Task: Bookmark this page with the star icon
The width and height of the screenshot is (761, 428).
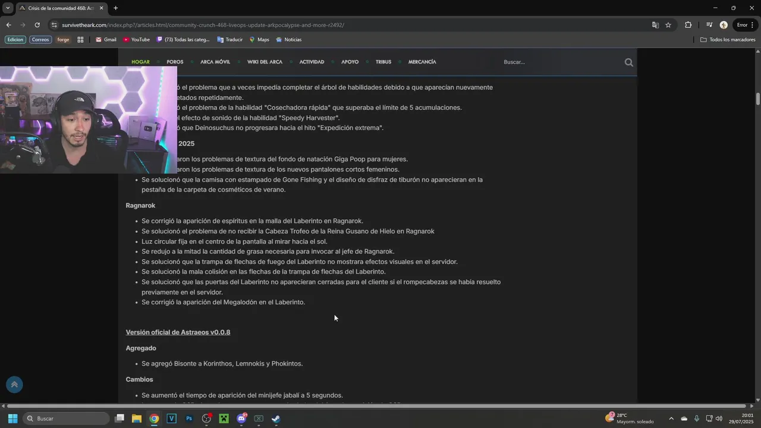Action: [668, 25]
